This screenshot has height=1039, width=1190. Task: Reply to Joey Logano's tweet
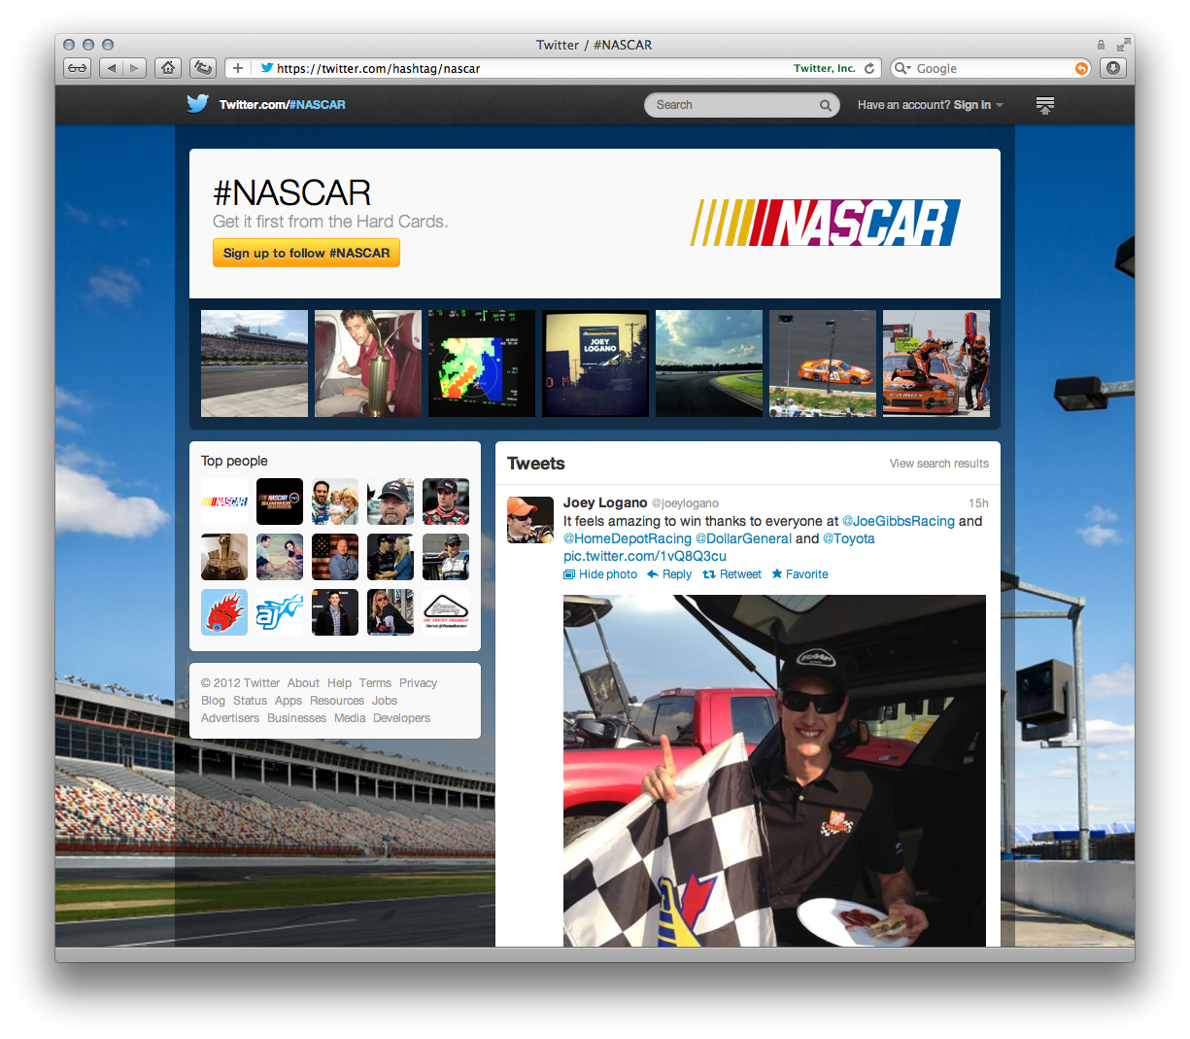669,574
